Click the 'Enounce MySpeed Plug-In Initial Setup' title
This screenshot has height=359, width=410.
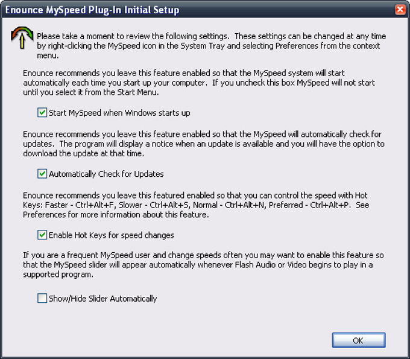92,10
